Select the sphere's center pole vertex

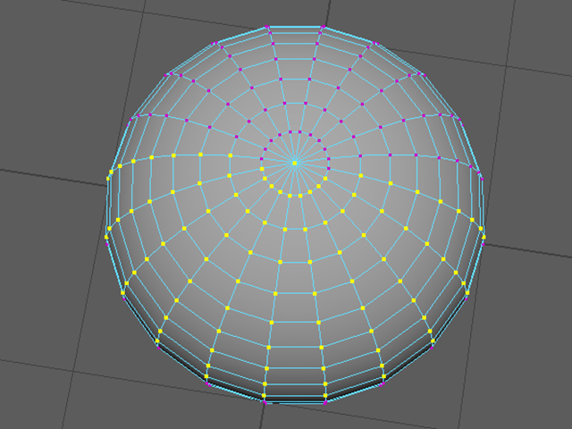295,163
